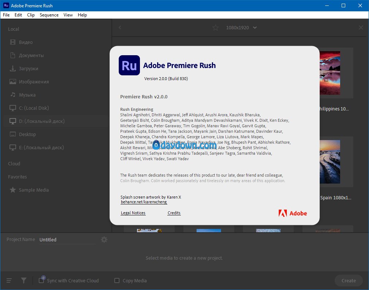369x290 pixels.
Task: Open the Credits link
Action: (x=174, y=213)
